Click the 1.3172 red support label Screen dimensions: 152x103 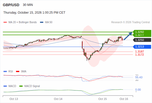[139, 55]
